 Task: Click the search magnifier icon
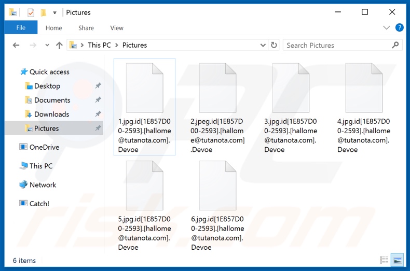point(395,45)
